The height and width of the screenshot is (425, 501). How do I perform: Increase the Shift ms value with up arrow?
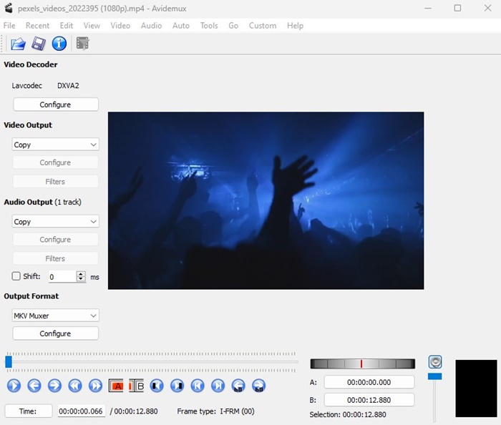click(x=81, y=274)
